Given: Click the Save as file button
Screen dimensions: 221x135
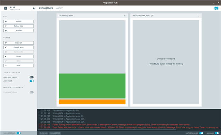Looking at the screenshot, I should tap(18, 52).
